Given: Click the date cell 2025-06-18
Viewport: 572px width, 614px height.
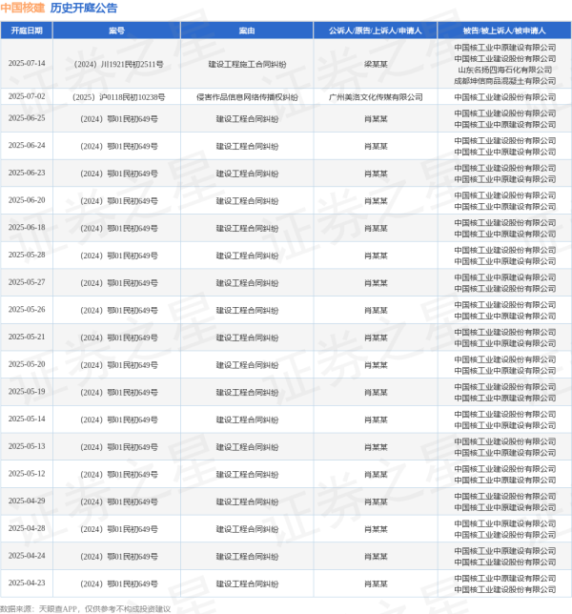Looking at the screenshot, I should click(27, 228).
